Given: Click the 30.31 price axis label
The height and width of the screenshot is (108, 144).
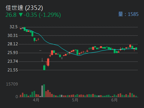Looking at the screenshot, I should 13,35.
